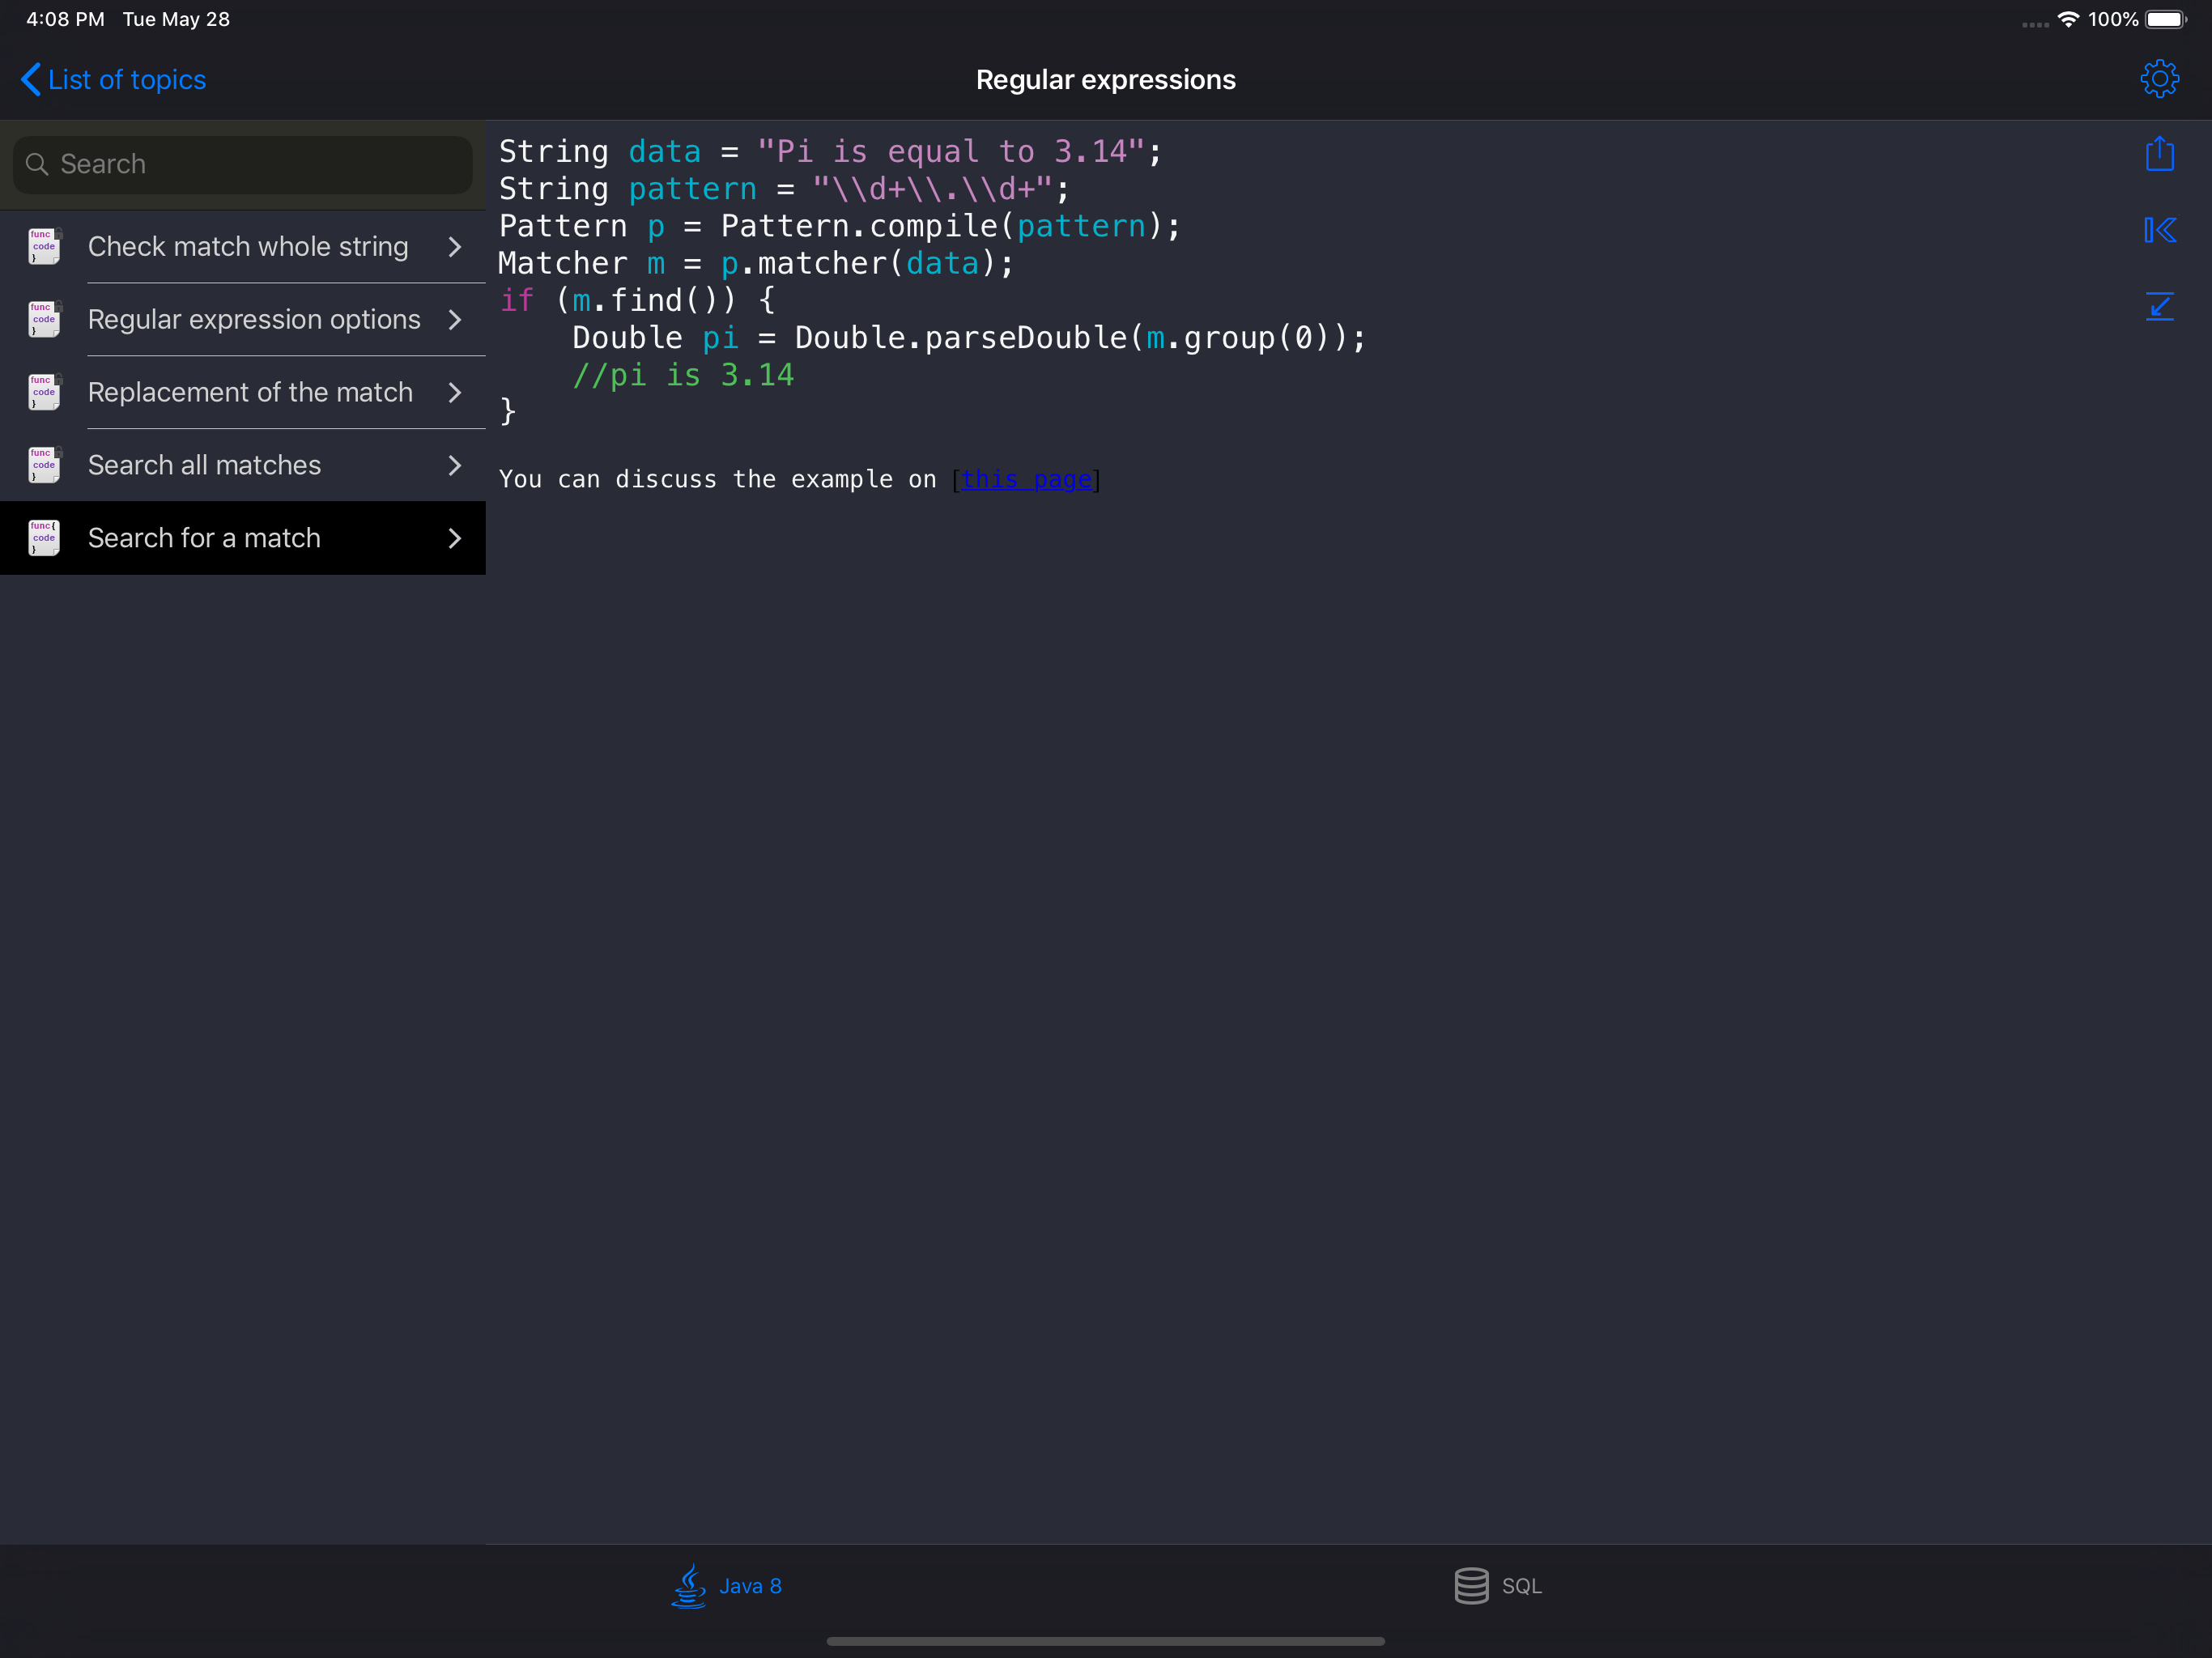Image resolution: width=2212 pixels, height=1658 pixels.
Task: Expand Search for a match chevron
Action: [x=455, y=538]
